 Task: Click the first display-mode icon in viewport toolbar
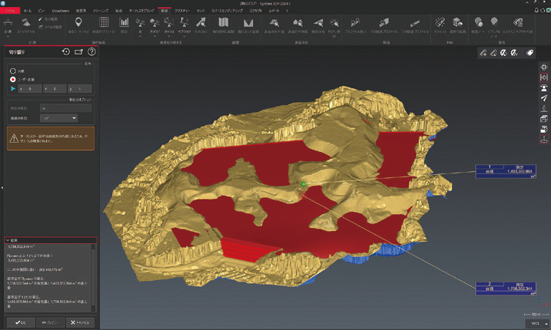pos(483,53)
